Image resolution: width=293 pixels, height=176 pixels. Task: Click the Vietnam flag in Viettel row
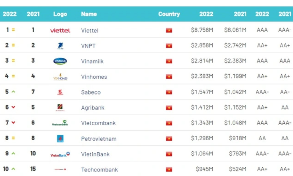click(169, 30)
